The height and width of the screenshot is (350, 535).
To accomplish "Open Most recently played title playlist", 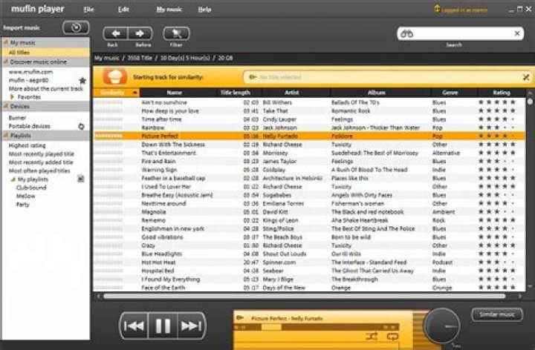I will pos(42,154).
